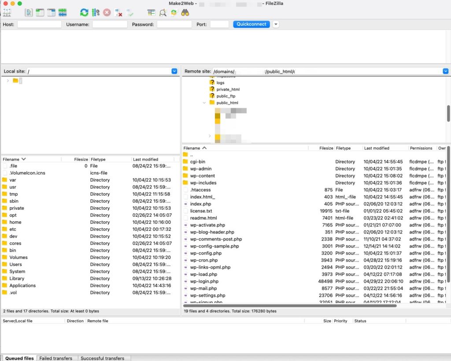
Task: Open the Local site path dropdown
Action: (174, 71)
